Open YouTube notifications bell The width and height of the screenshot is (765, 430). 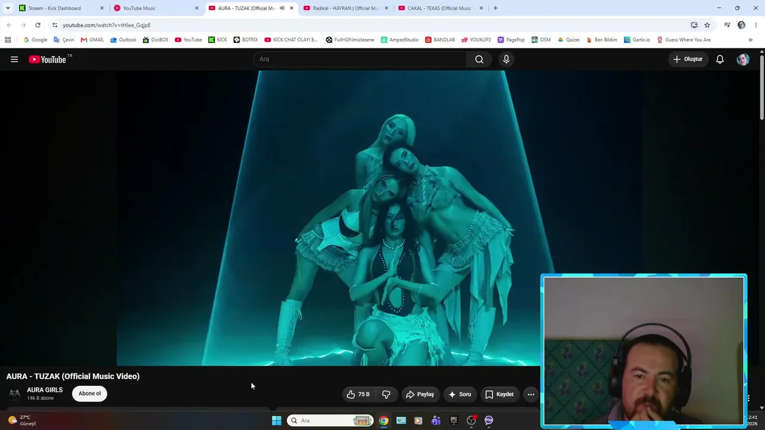pyautogui.click(x=720, y=59)
